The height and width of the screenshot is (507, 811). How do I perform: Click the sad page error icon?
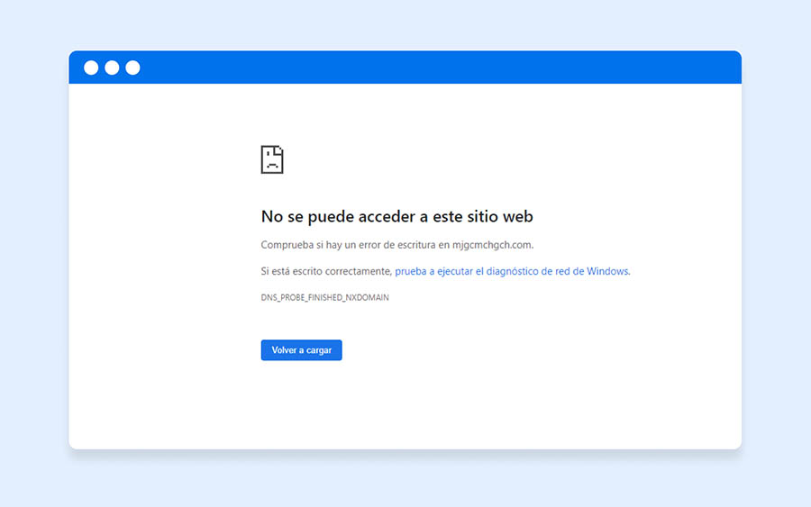click(272, 159)
